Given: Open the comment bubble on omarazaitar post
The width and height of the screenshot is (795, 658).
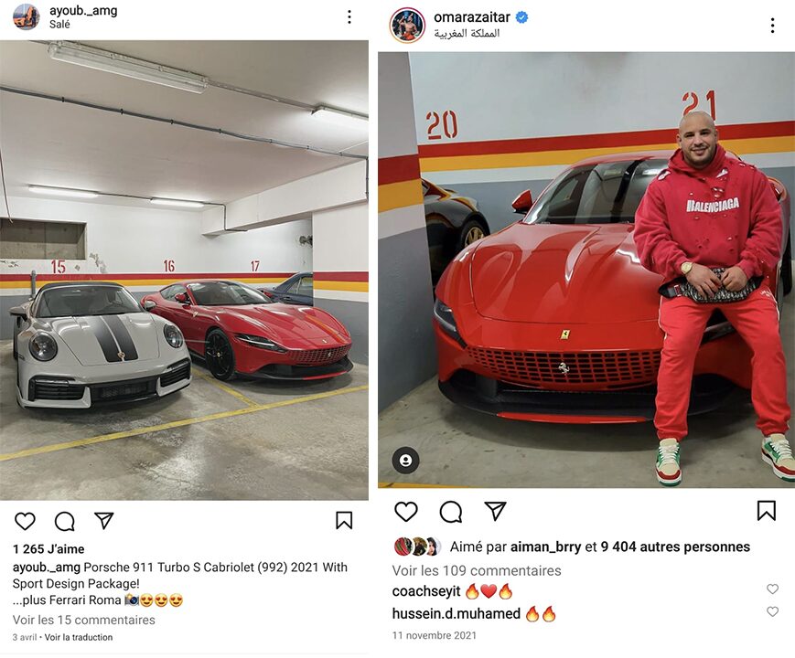Looking at the screenshot, I should tap(451, 512).
